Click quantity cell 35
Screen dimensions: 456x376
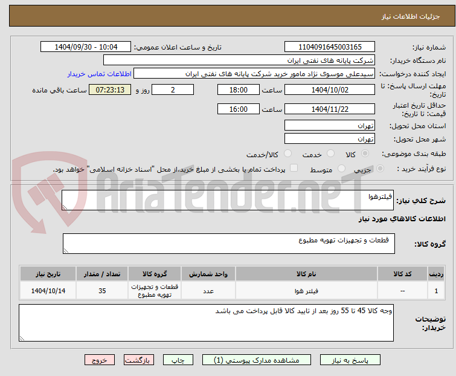pos(102,291)
